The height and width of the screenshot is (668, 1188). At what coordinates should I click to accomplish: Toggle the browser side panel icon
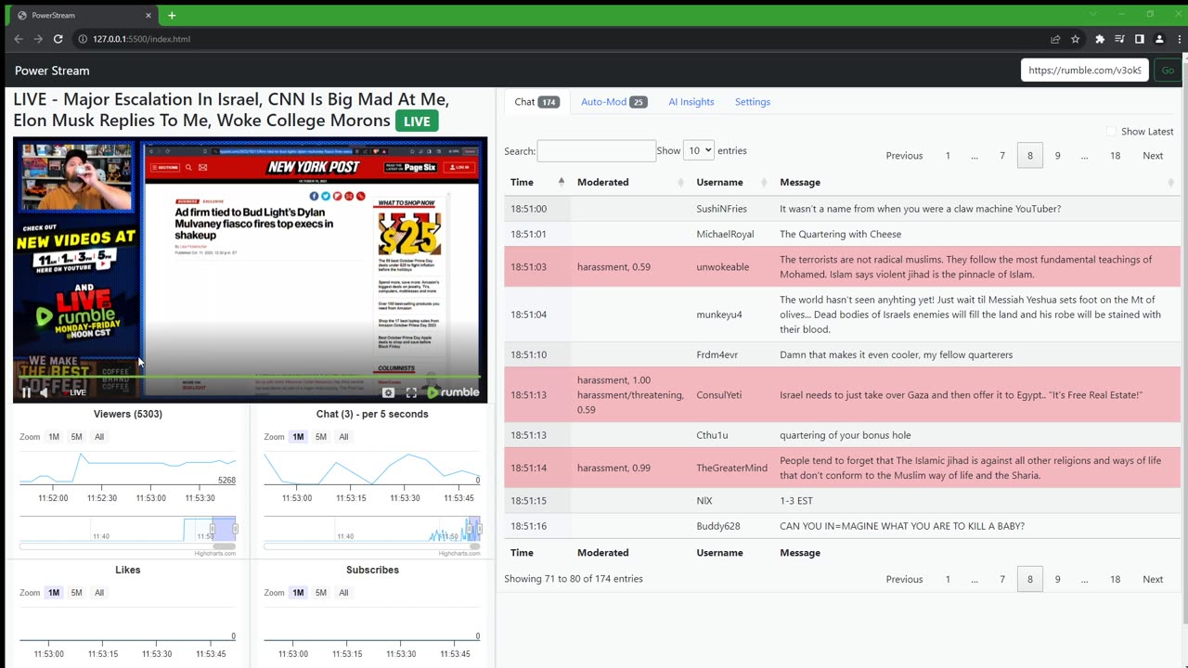[1139, 39]
